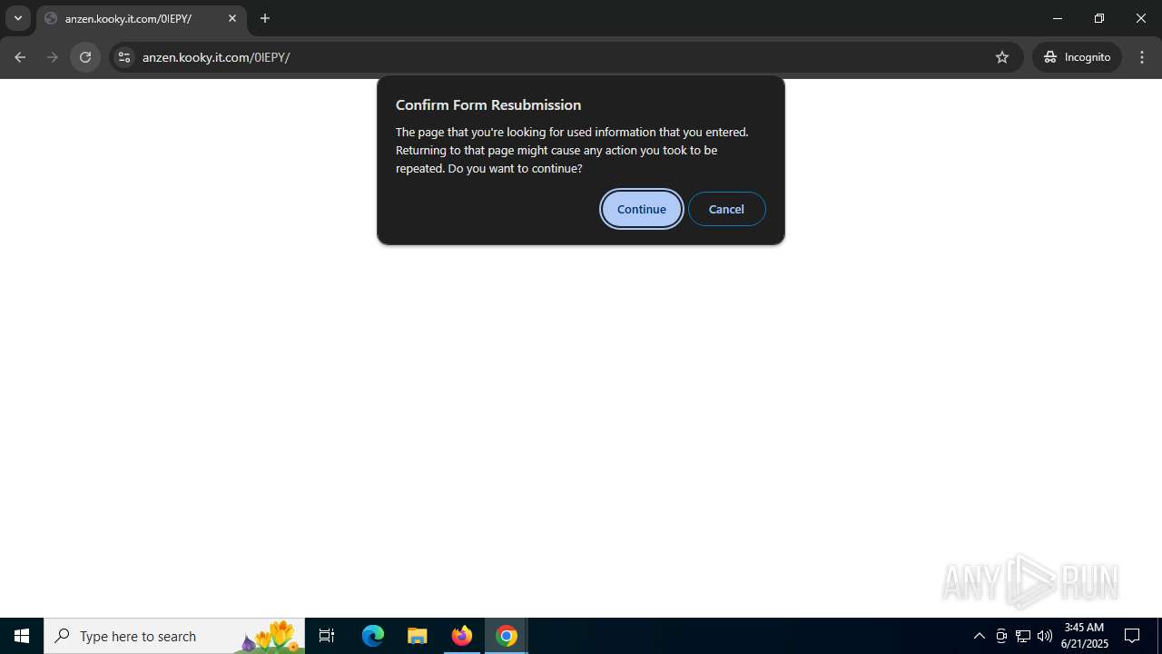Viewport: 1162px width, 654px height.
Task: Go back using the back arrow
Action: click(x=20, y=57)
